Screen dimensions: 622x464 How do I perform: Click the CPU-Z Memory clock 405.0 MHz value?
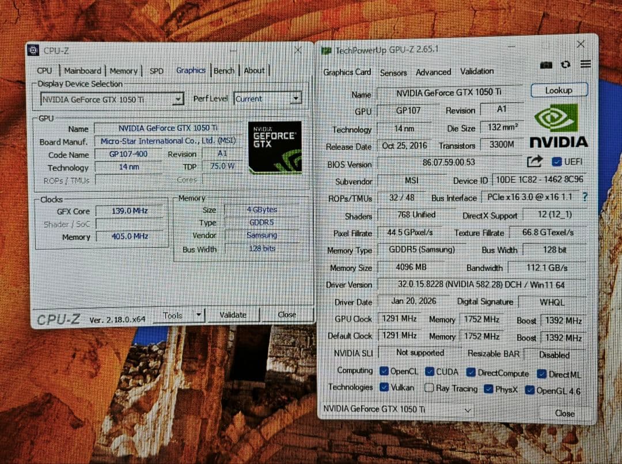pyautogui.click(x=130, y=236)
